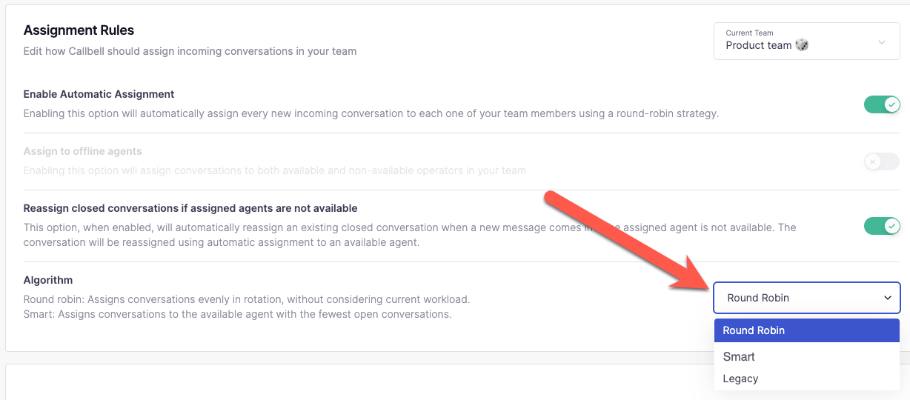The height and width of the screenshot is (400, 910).
Task: Click the Enable Automatic Assignment label
Action: point(99,94)
